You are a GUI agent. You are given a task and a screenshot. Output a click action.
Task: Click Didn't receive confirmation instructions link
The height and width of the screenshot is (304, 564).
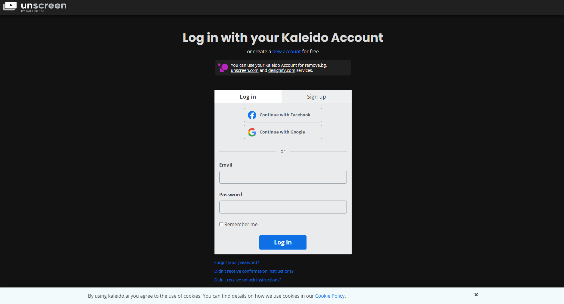point(254,271)
